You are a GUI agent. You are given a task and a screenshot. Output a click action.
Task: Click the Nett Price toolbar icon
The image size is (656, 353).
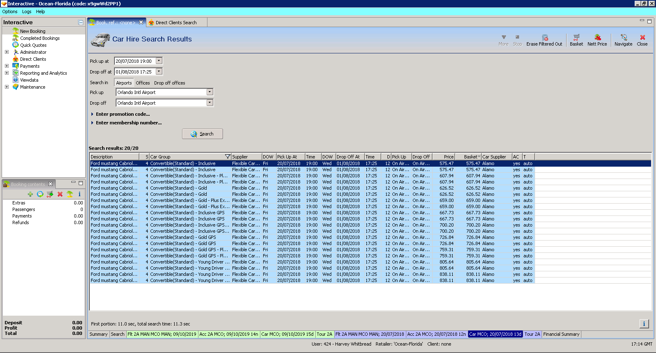(x=597, y=38)
